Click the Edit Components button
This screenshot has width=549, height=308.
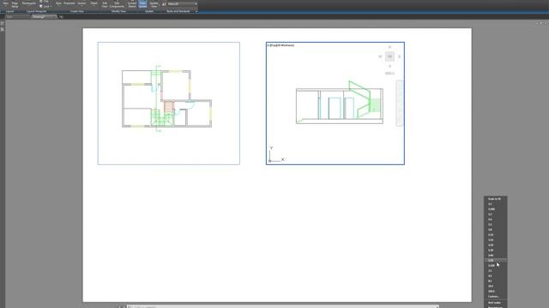pyautogui.click(x=117, y=4)
